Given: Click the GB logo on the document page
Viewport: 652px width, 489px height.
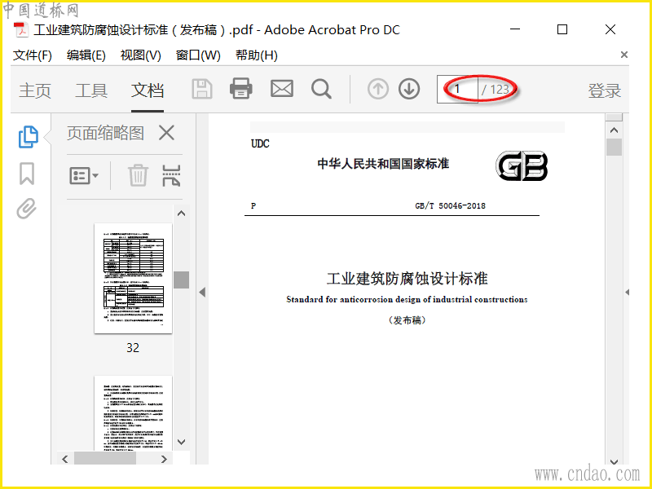Looking at the screenshot, I should point(522,165).
